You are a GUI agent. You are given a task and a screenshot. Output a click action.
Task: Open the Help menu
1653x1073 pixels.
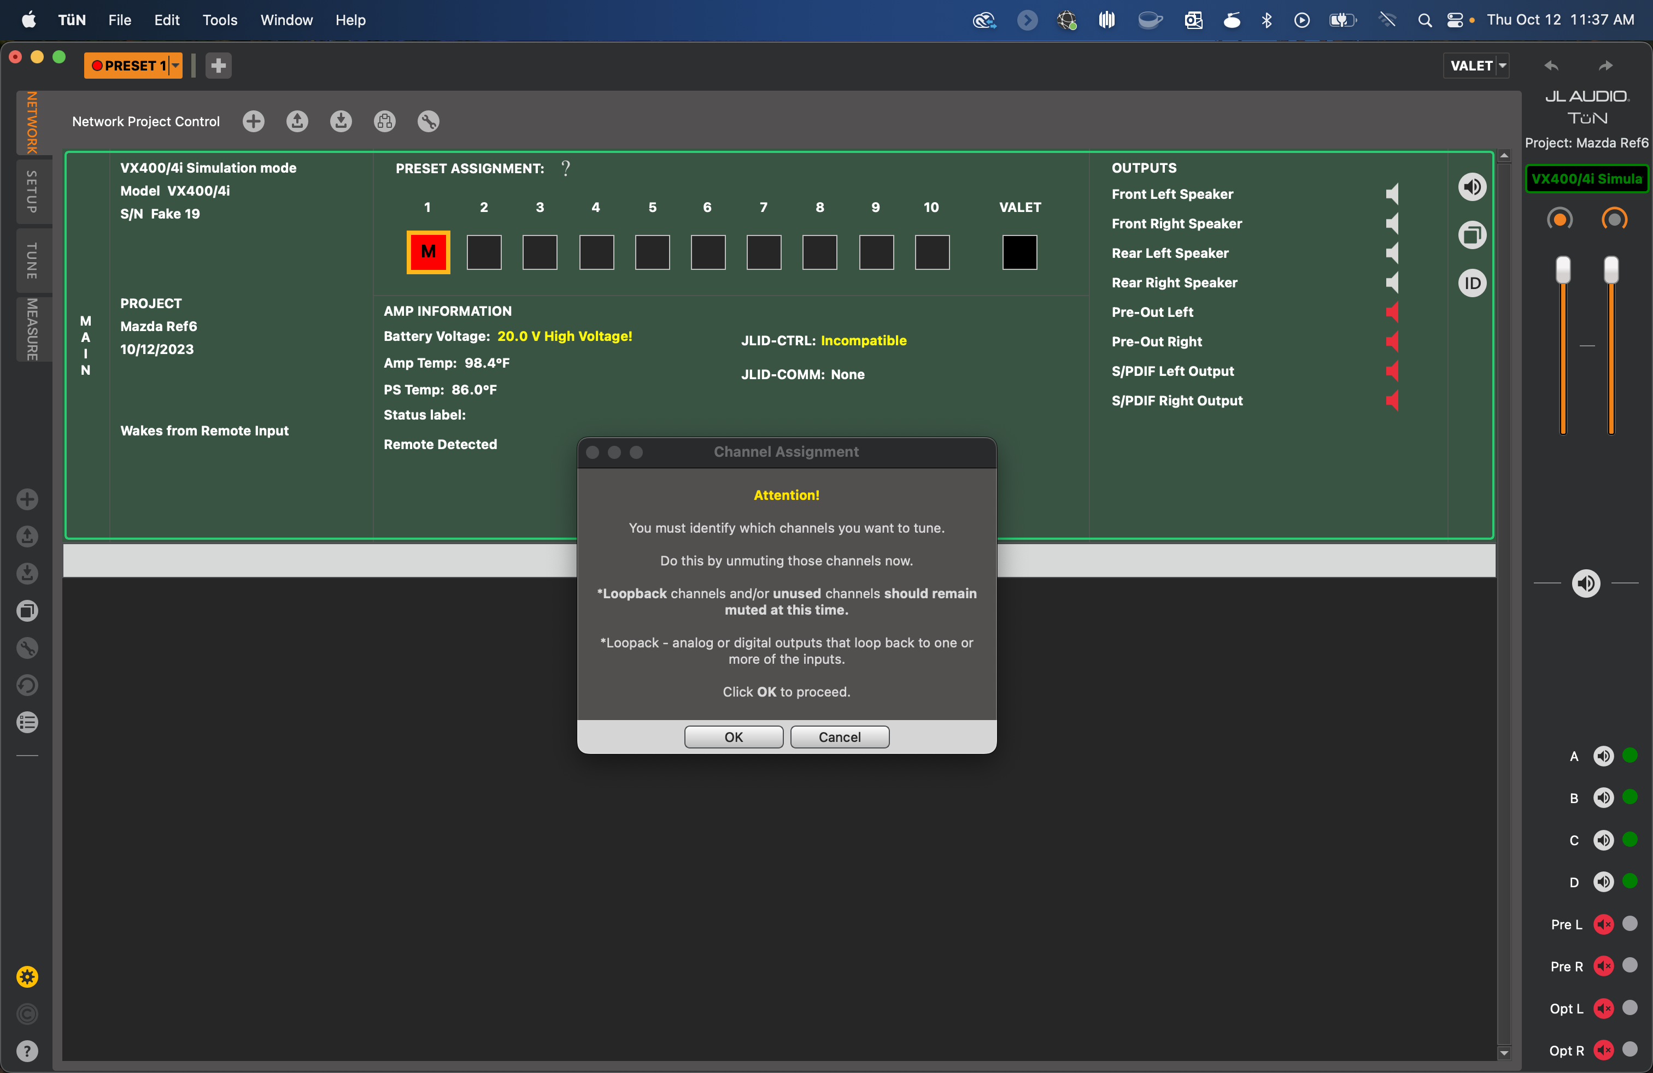pos(350,20)
